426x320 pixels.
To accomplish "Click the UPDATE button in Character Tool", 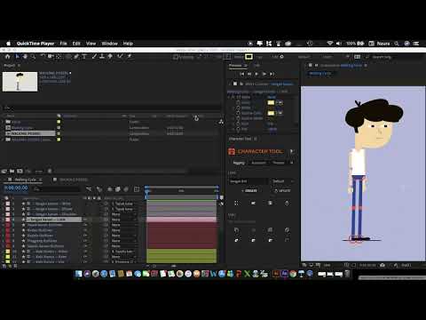I will pyautogui.click(x=282, y=190).
